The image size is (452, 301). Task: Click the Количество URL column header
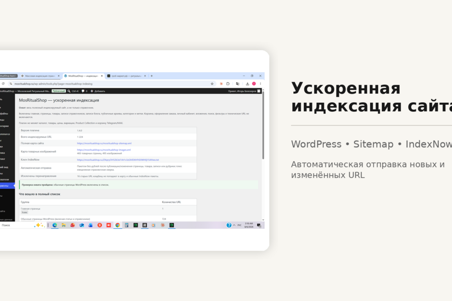[x=171, y=202]
